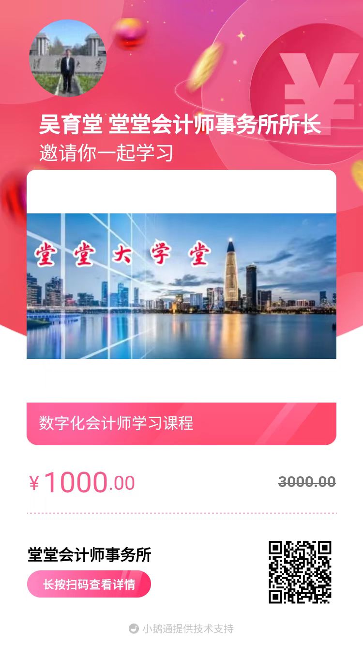
Task: Click the crossed-out 3000.00 original price
Action: [307, 482]
